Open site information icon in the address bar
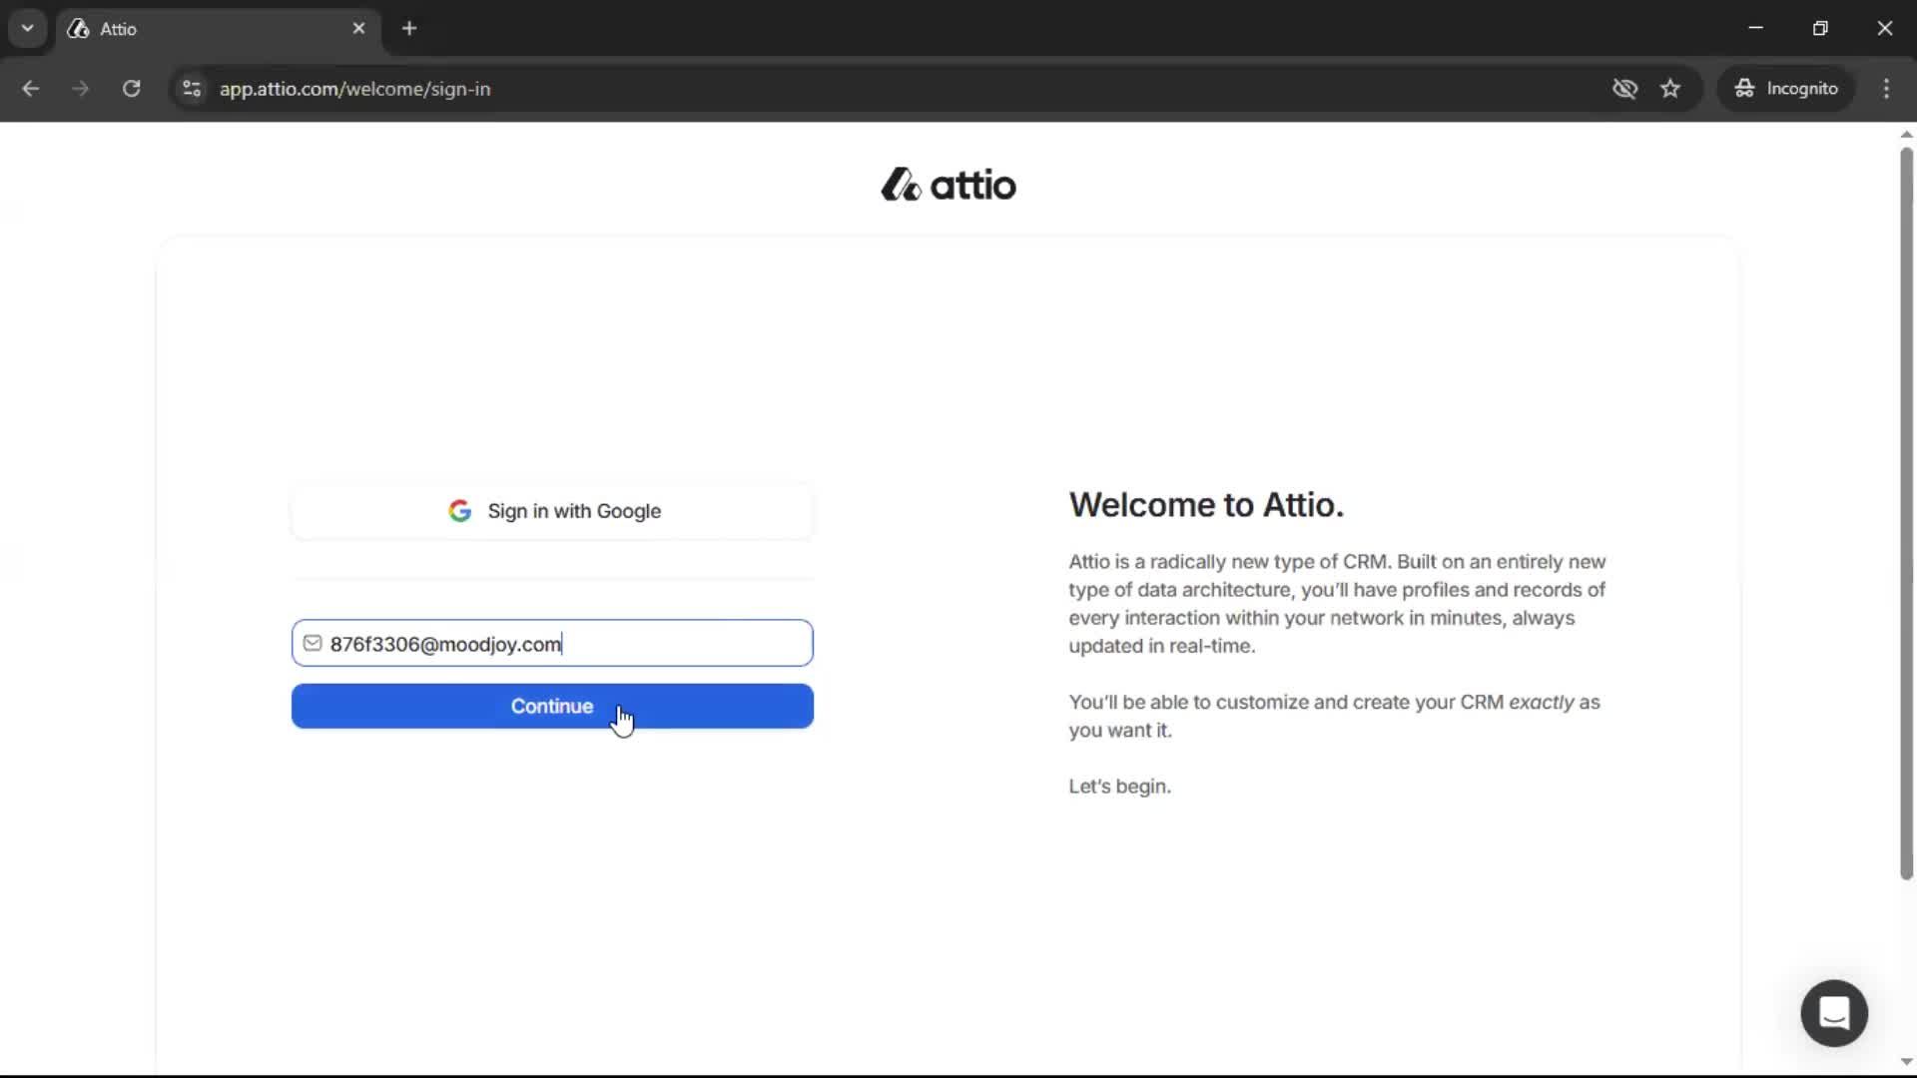This screenshot has height=1078, width=1917. pyautogui.click(x=192, y=88)
